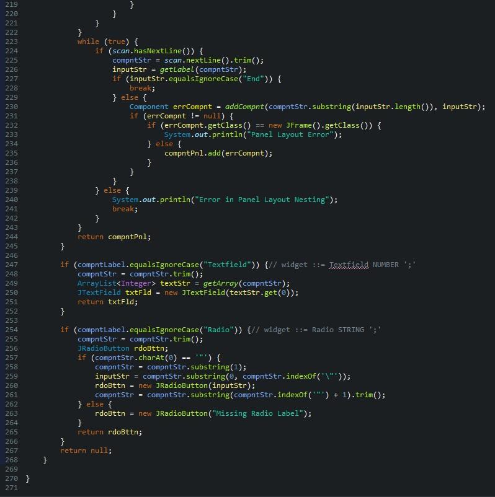Click 'JRadioButton rdoBttn;' declaration on line 256

(123, 348)
